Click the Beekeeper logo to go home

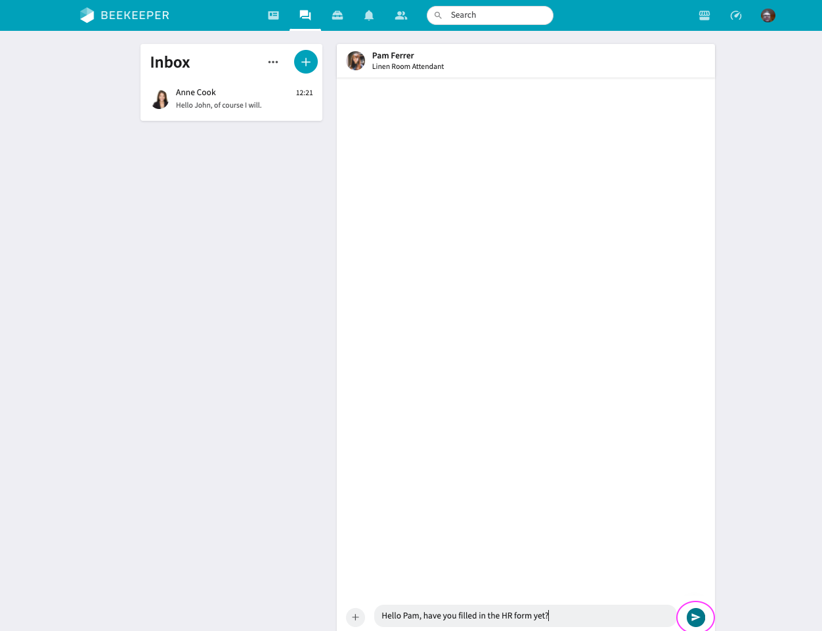pos(125,15)
